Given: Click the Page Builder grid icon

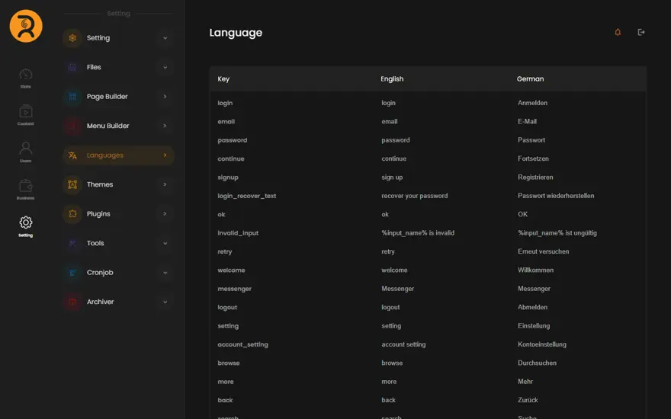Looking at the screenshot, I should (72, 97).
